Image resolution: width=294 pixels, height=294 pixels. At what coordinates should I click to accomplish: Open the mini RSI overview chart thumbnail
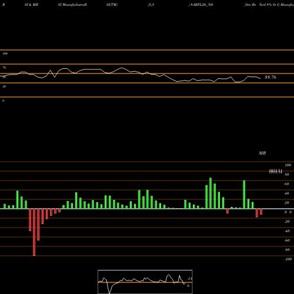point(145,282)
